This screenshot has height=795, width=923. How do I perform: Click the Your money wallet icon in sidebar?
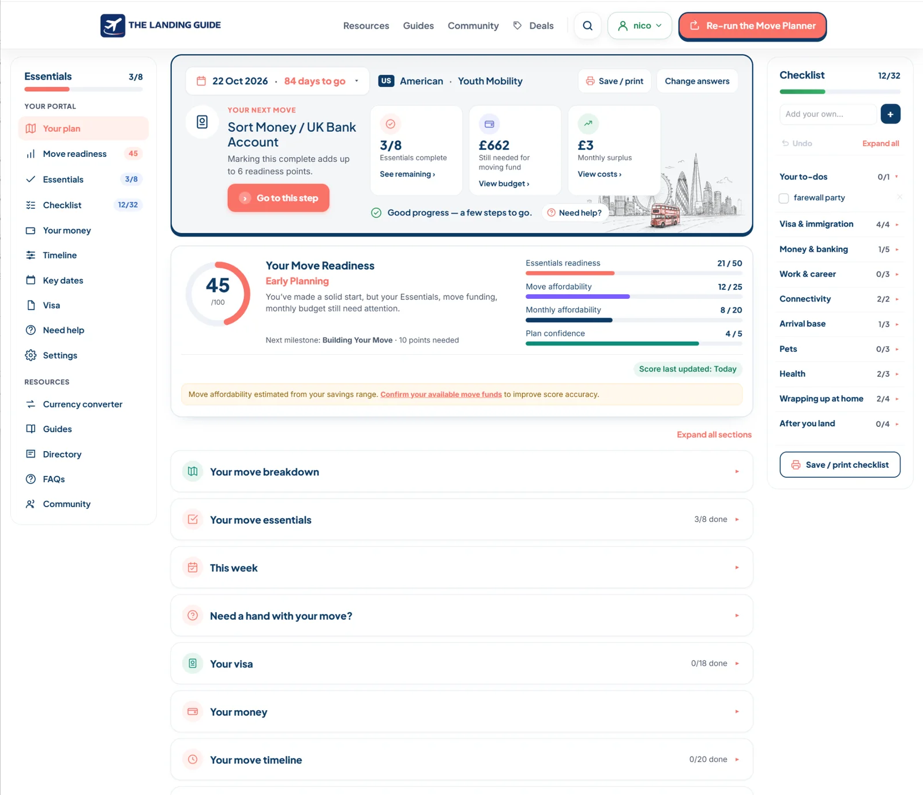tap(31, 230)
